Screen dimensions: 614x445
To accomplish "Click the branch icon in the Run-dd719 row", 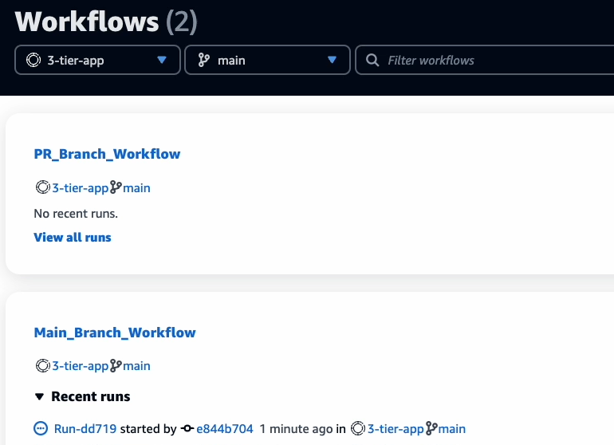I will [431, 428].
